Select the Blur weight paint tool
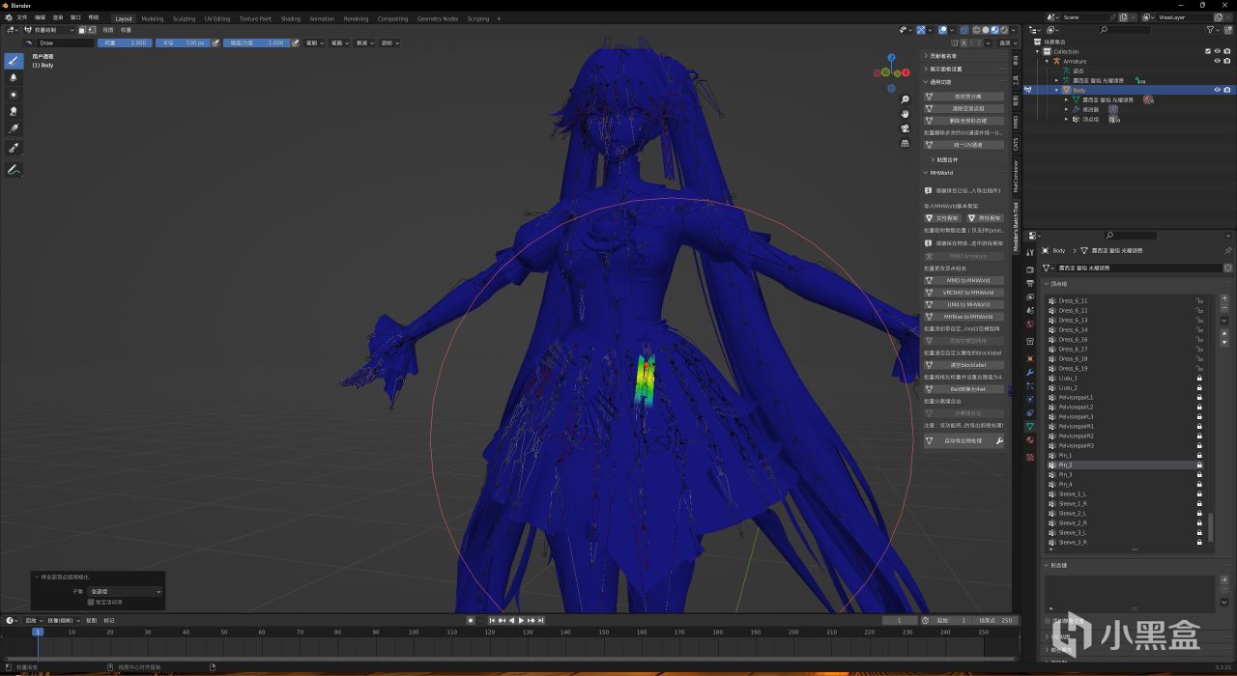The image size is (1237, 676). [x=14, y=78]
